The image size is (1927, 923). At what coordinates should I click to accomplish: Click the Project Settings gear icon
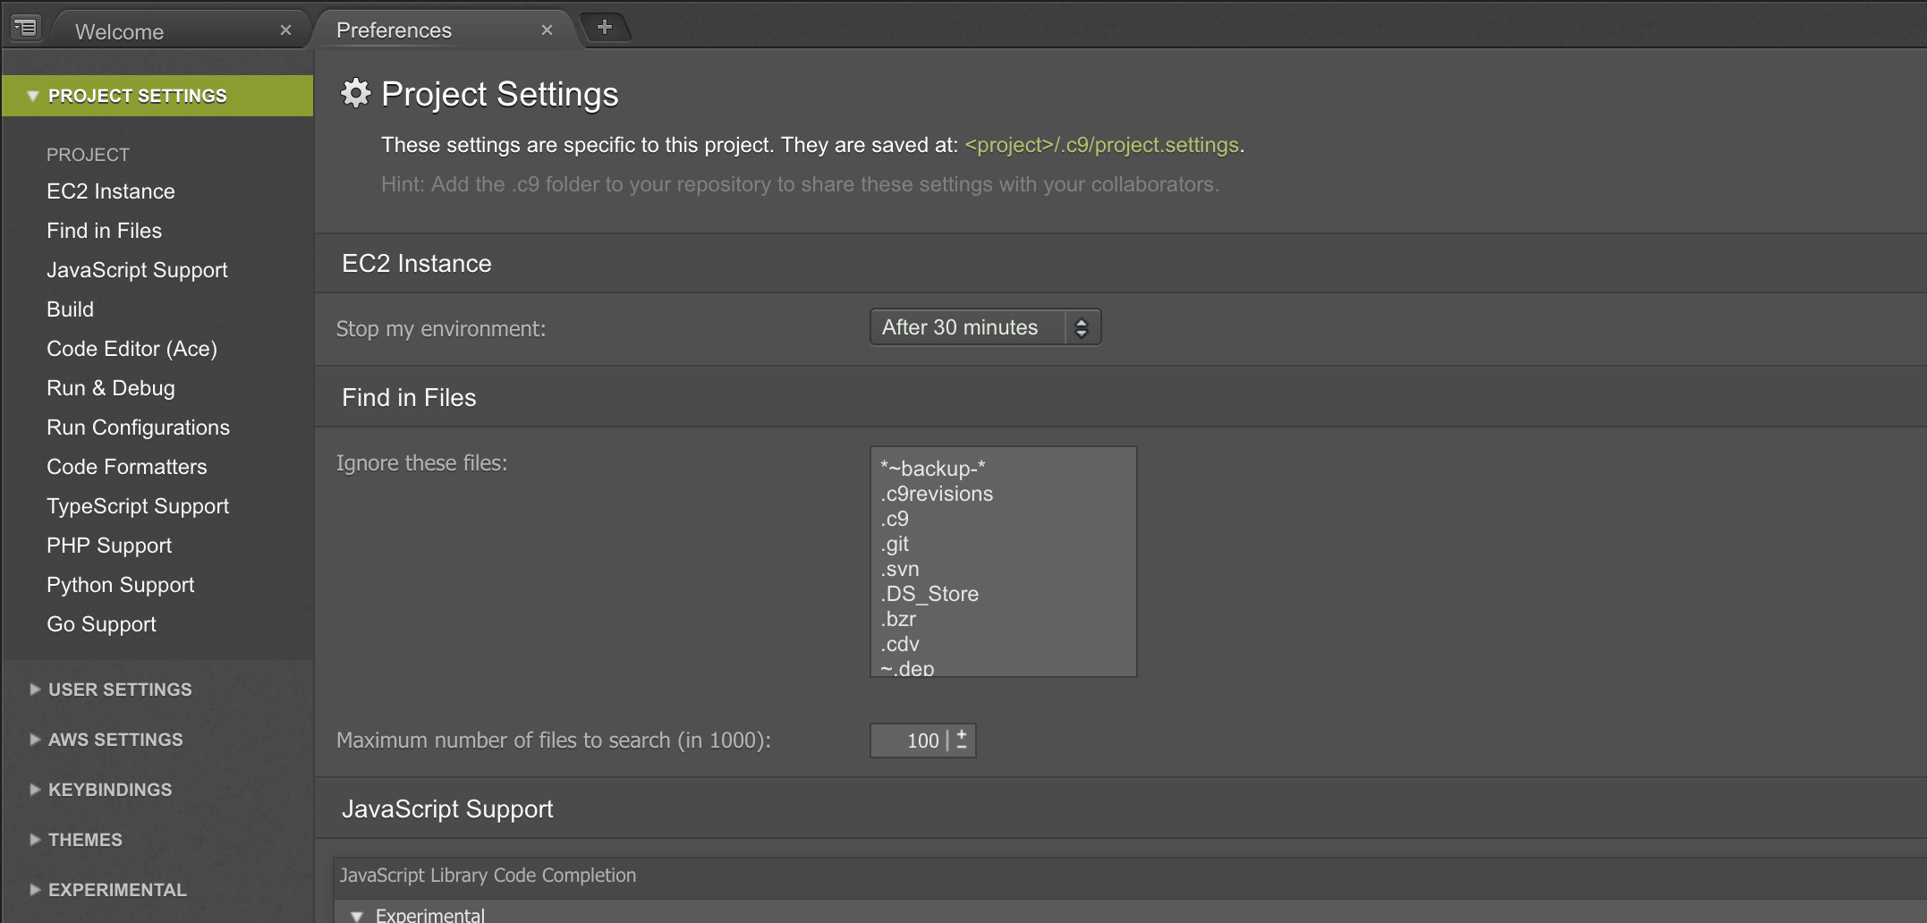point(356,93)
